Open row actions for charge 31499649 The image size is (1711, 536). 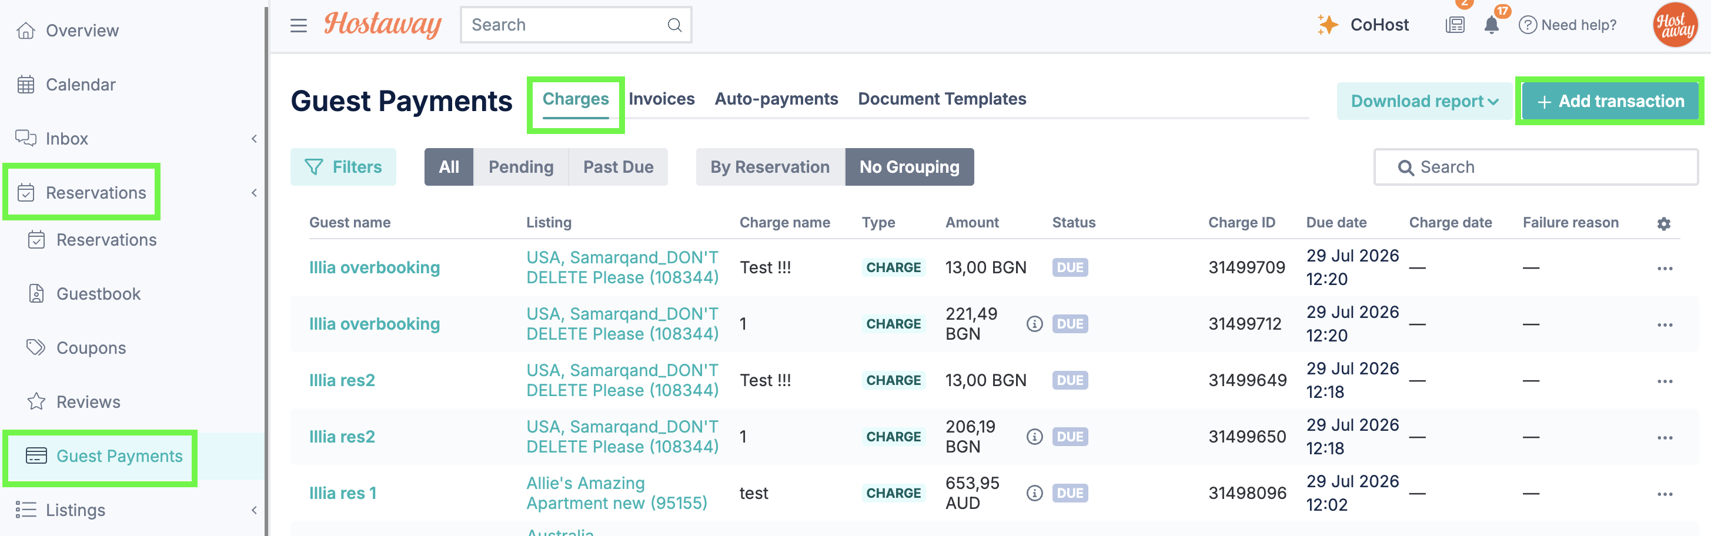click(x=1665, y=381)
